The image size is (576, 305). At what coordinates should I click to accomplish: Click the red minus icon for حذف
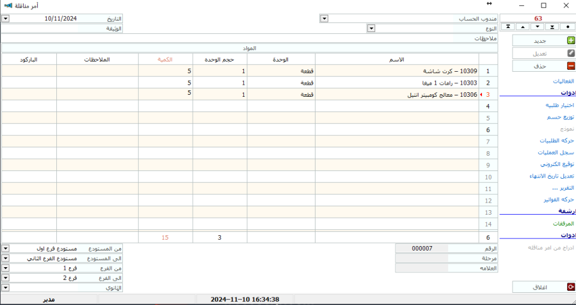[x=570, y=66]
